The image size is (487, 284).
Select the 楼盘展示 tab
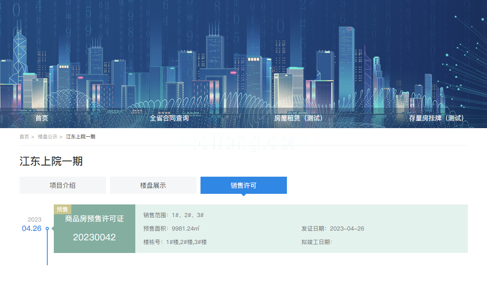[153, 185]
